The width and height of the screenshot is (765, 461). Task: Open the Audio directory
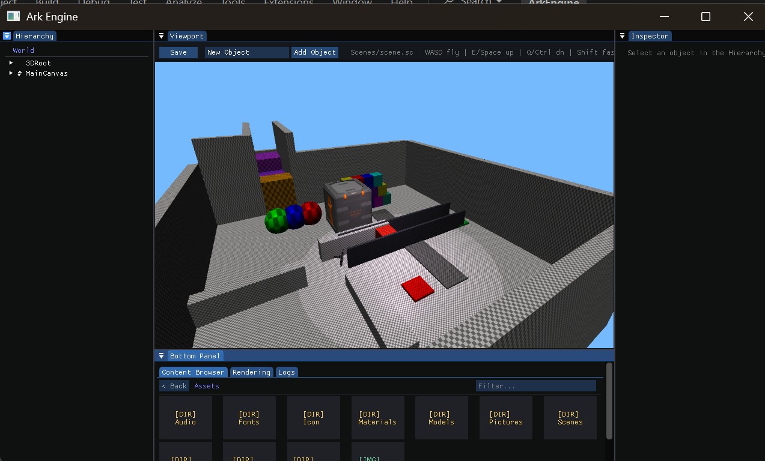coord(186,418)
